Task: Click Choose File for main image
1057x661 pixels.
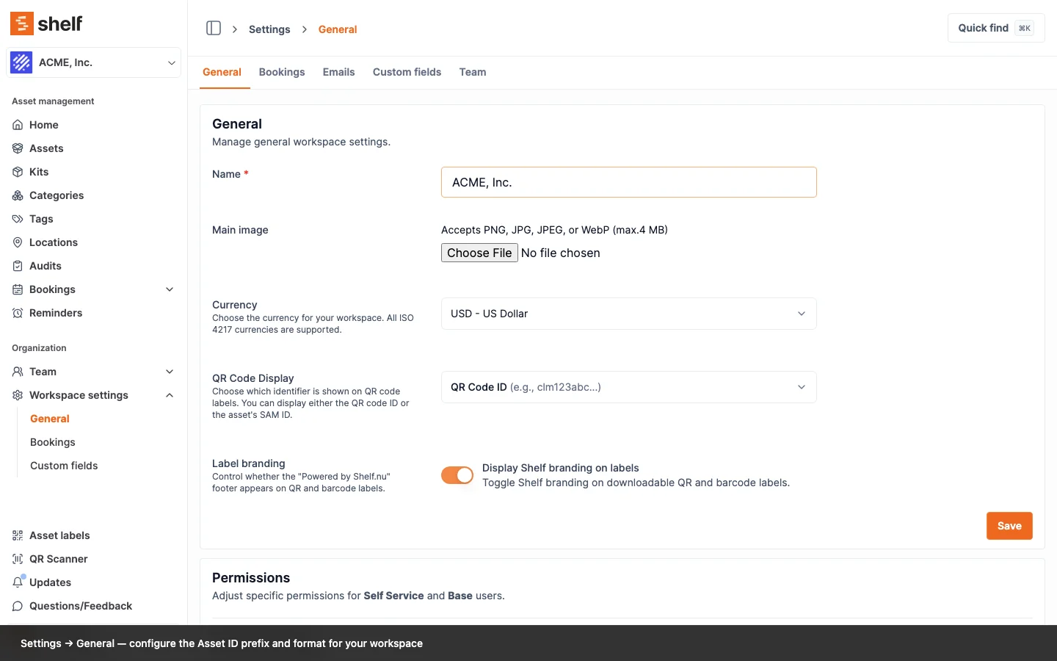Action: click(x=479, y=253)
